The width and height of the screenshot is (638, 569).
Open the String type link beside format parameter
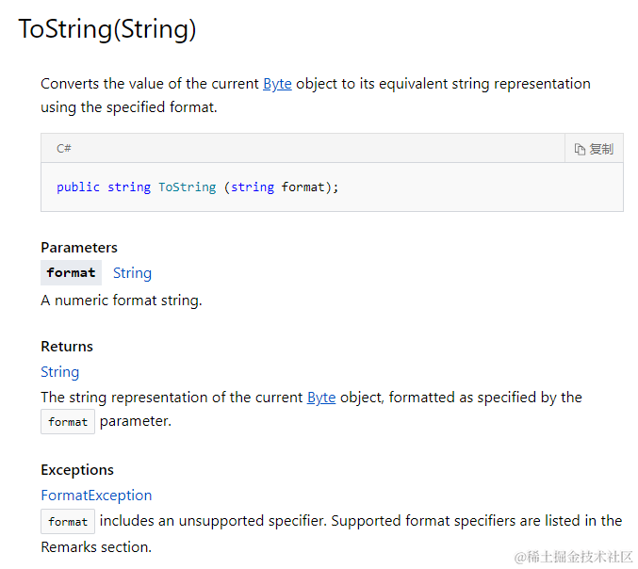click(132, 273)
